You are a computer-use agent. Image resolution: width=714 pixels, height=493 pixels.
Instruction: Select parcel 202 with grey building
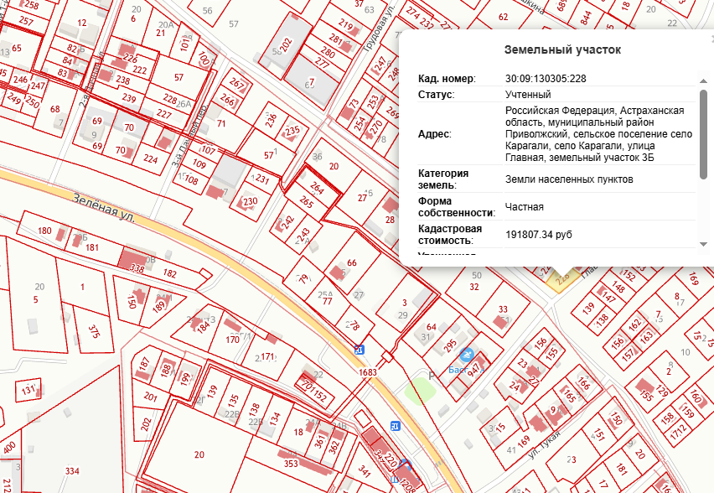pos(286,47)
